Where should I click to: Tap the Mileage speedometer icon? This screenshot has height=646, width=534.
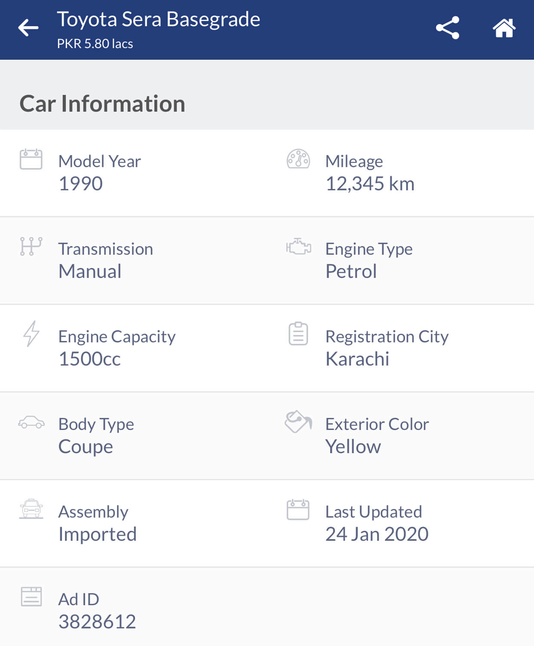click(x=298, y=159)
